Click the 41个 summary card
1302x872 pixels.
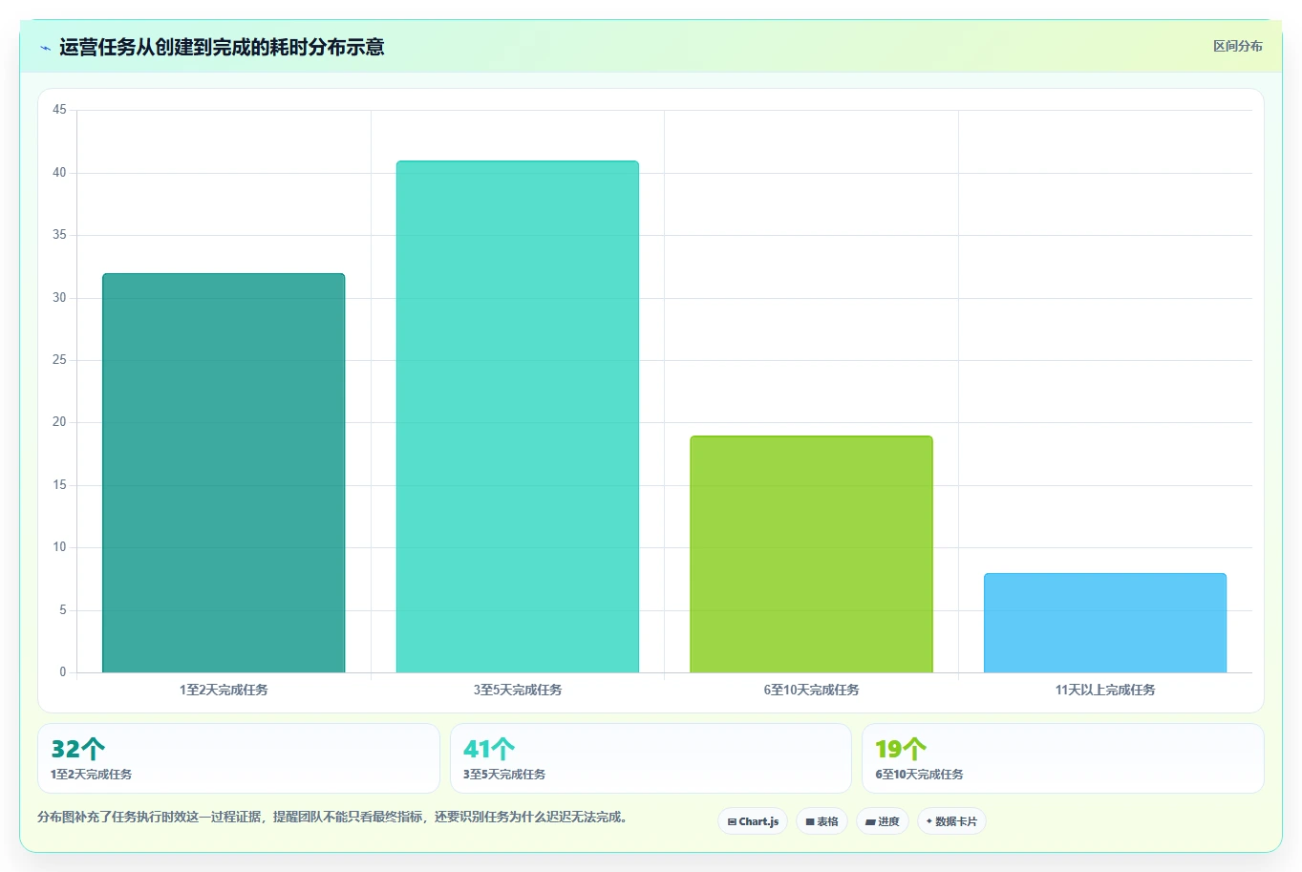[x=651, y=758]
